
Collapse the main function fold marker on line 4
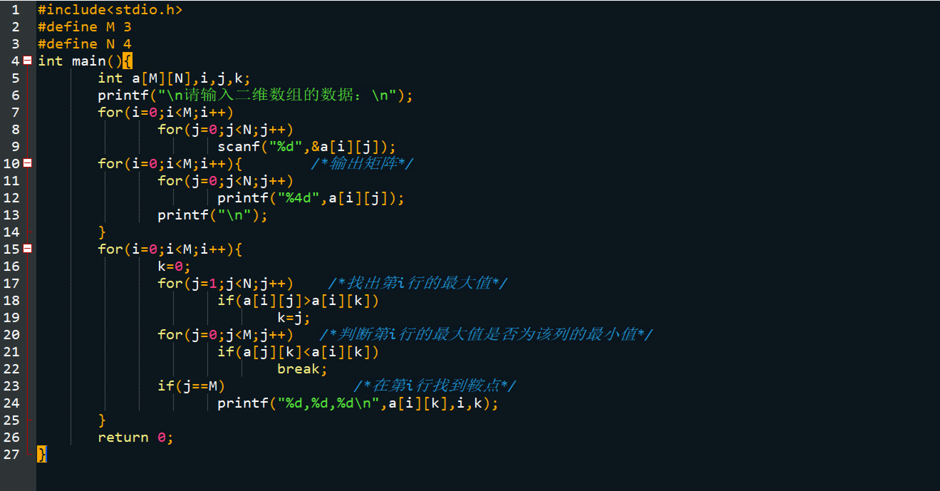click(28, 61)
